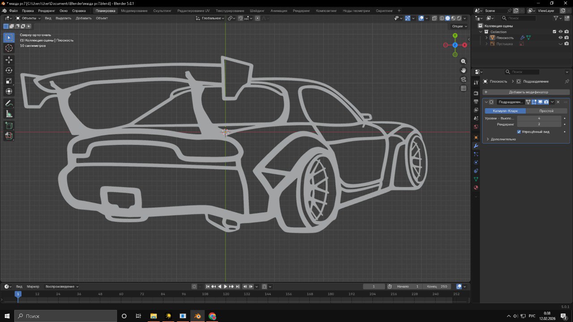573x322 pixels.
Task: Toggle proportional editing button
Action: 257,18
